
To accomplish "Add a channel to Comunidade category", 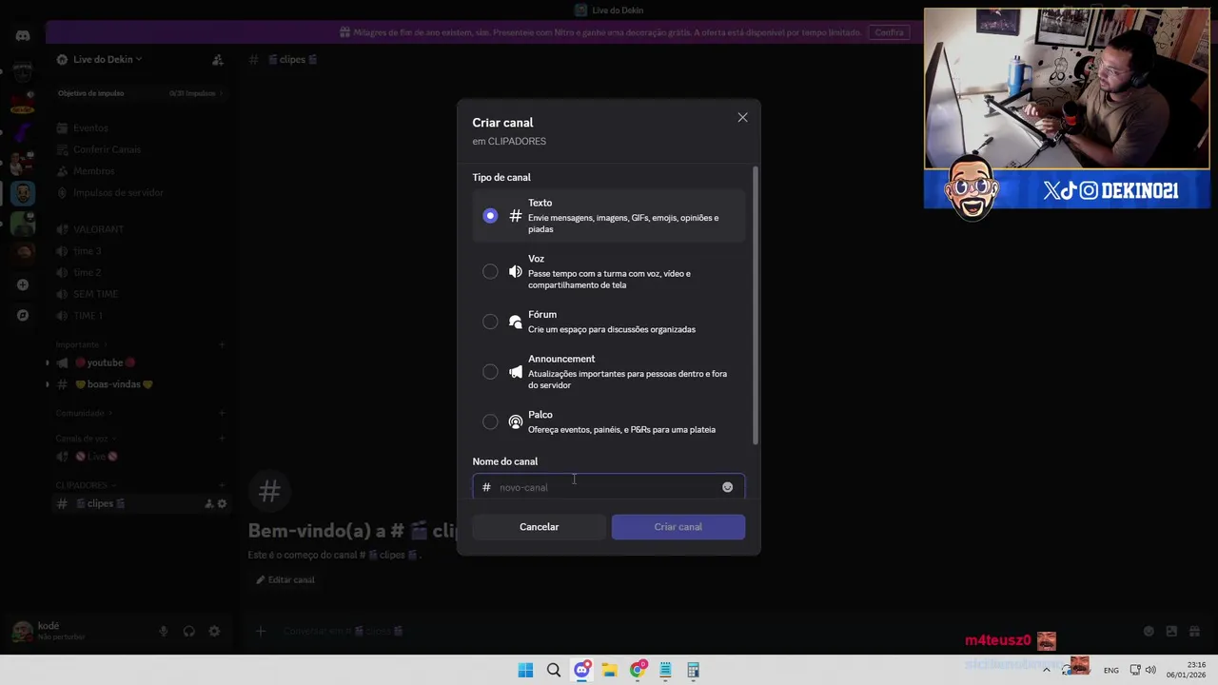I will pyautogui.click(x=222, y=413).
